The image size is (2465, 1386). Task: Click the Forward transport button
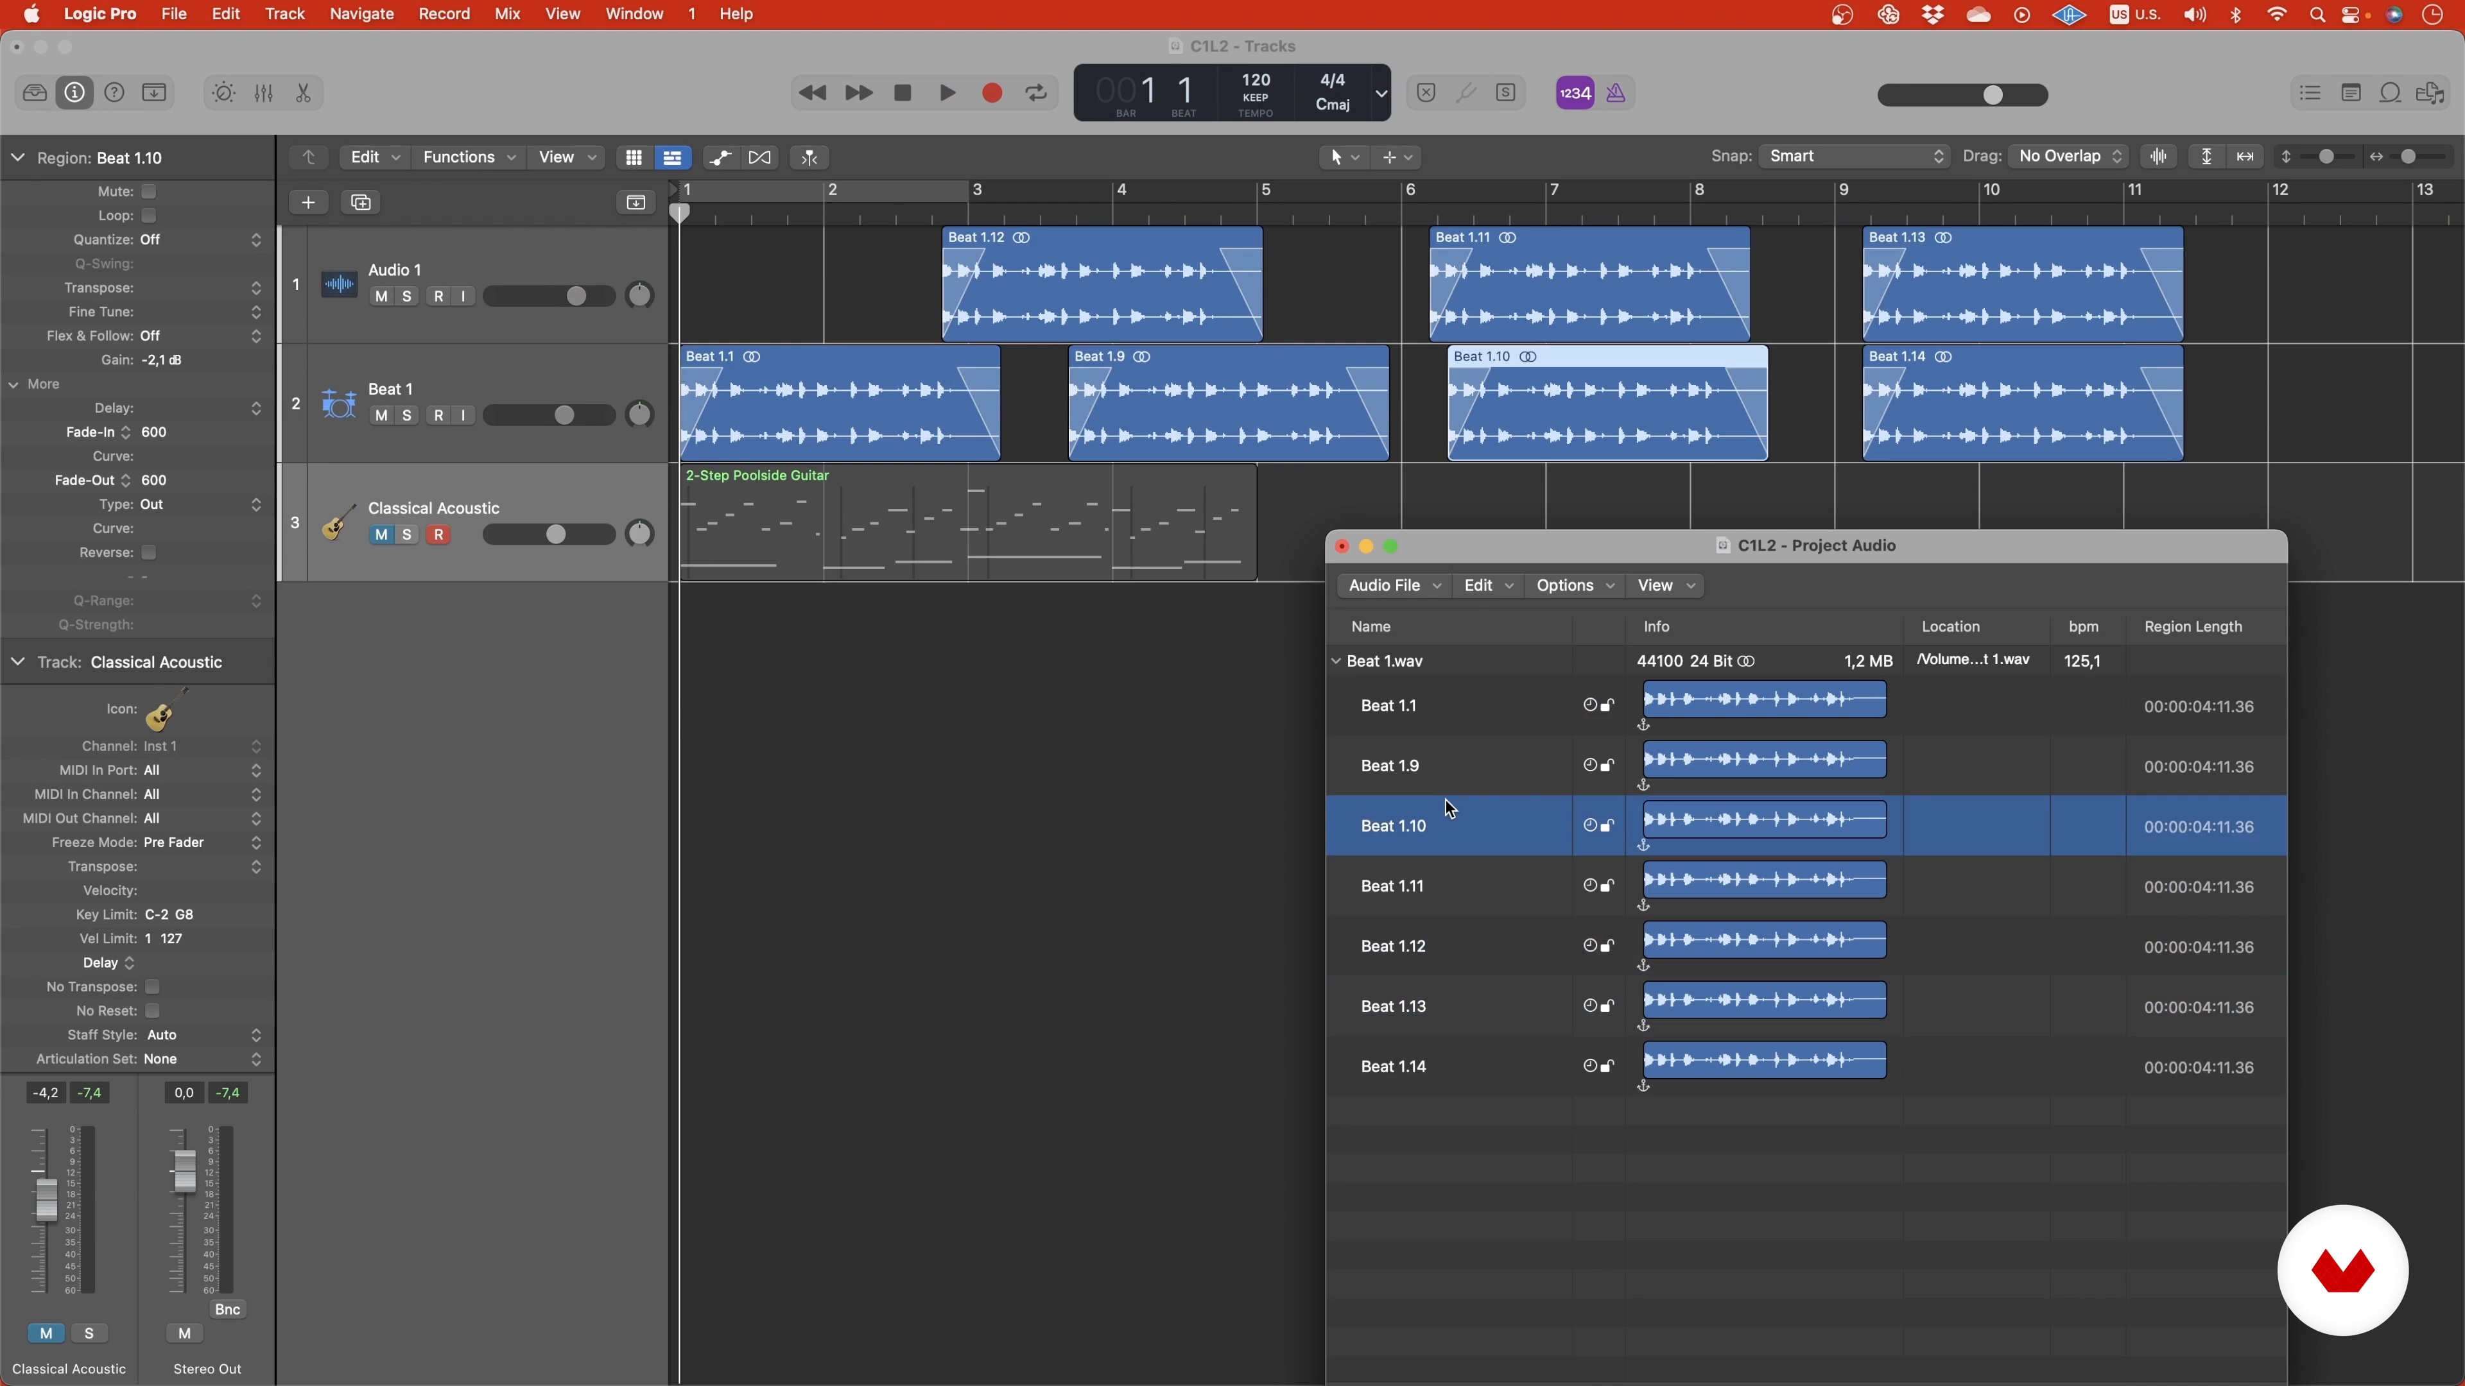(x=858, y=93)
